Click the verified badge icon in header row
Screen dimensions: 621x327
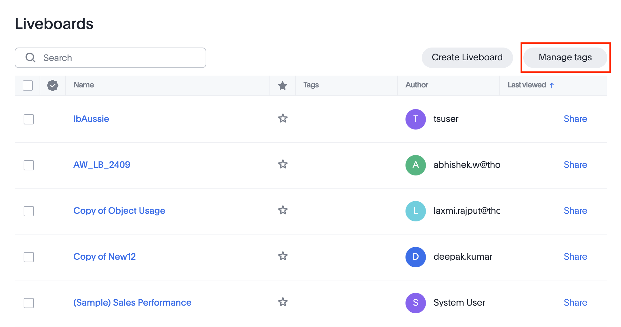click(x=53, y=85)
